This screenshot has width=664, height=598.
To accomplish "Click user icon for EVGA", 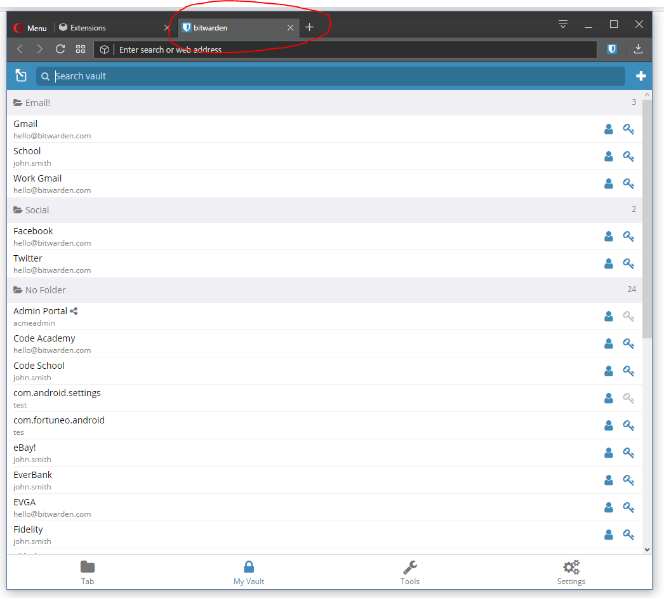I will point(609,507).
